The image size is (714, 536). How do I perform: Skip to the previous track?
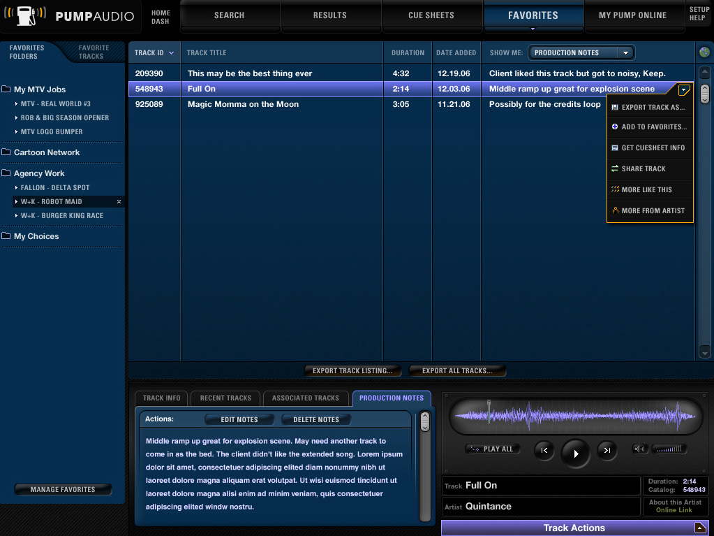tap(544, 450)
